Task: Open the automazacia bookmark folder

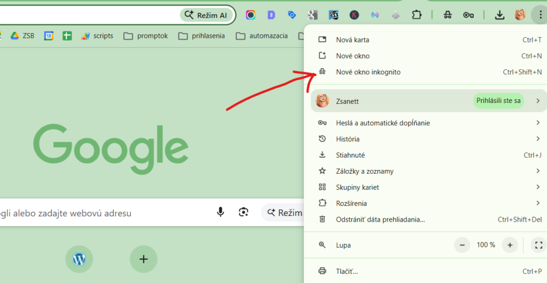Action: tap(262, 36)
